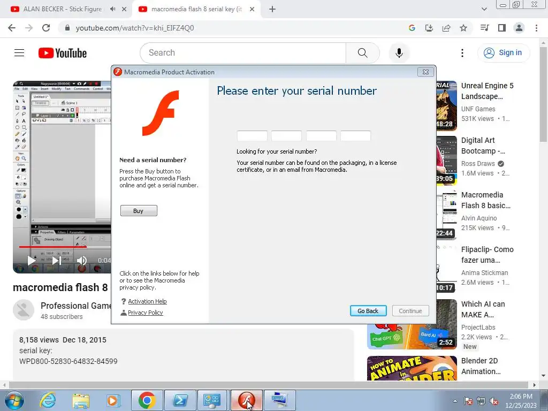Click the Google icon in address bar
The height and width of the screenshot is (411, 548).
(412, 28)
